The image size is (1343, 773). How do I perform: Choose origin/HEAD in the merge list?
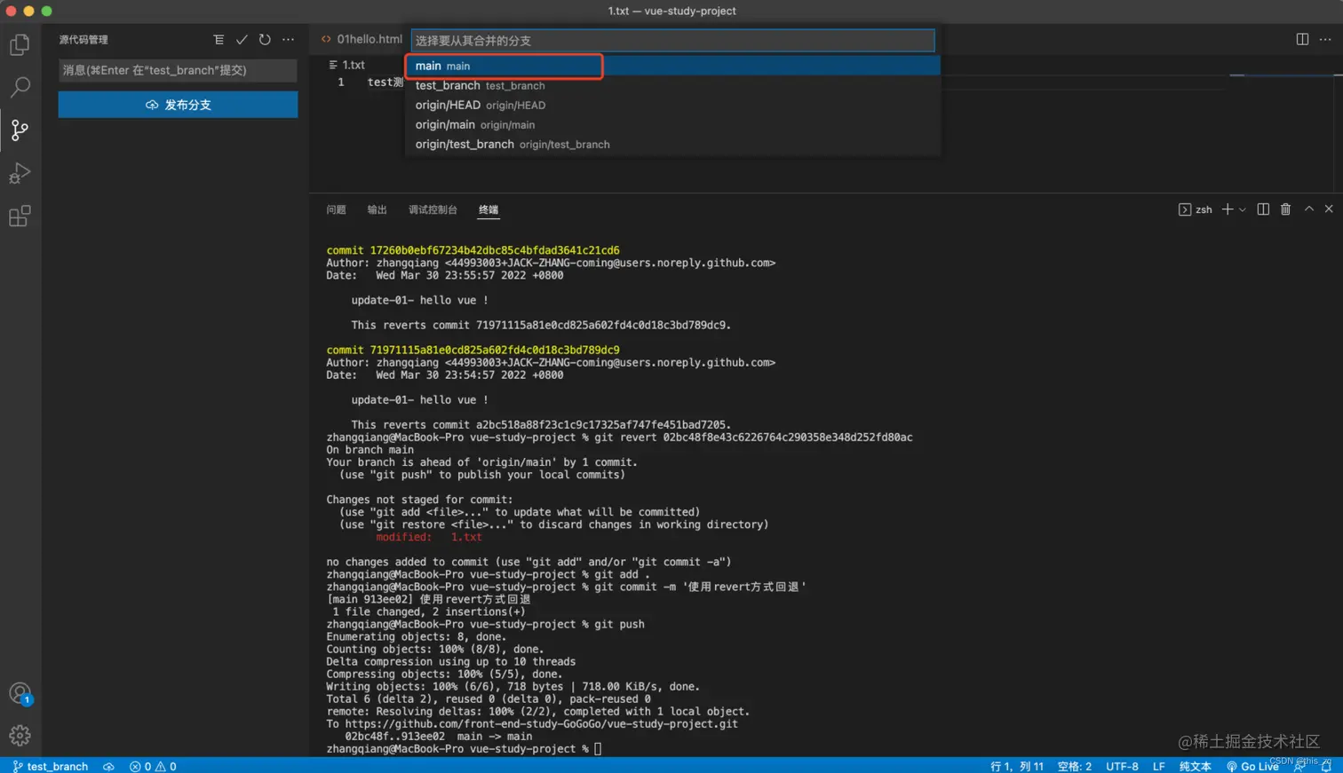[673, 105]
